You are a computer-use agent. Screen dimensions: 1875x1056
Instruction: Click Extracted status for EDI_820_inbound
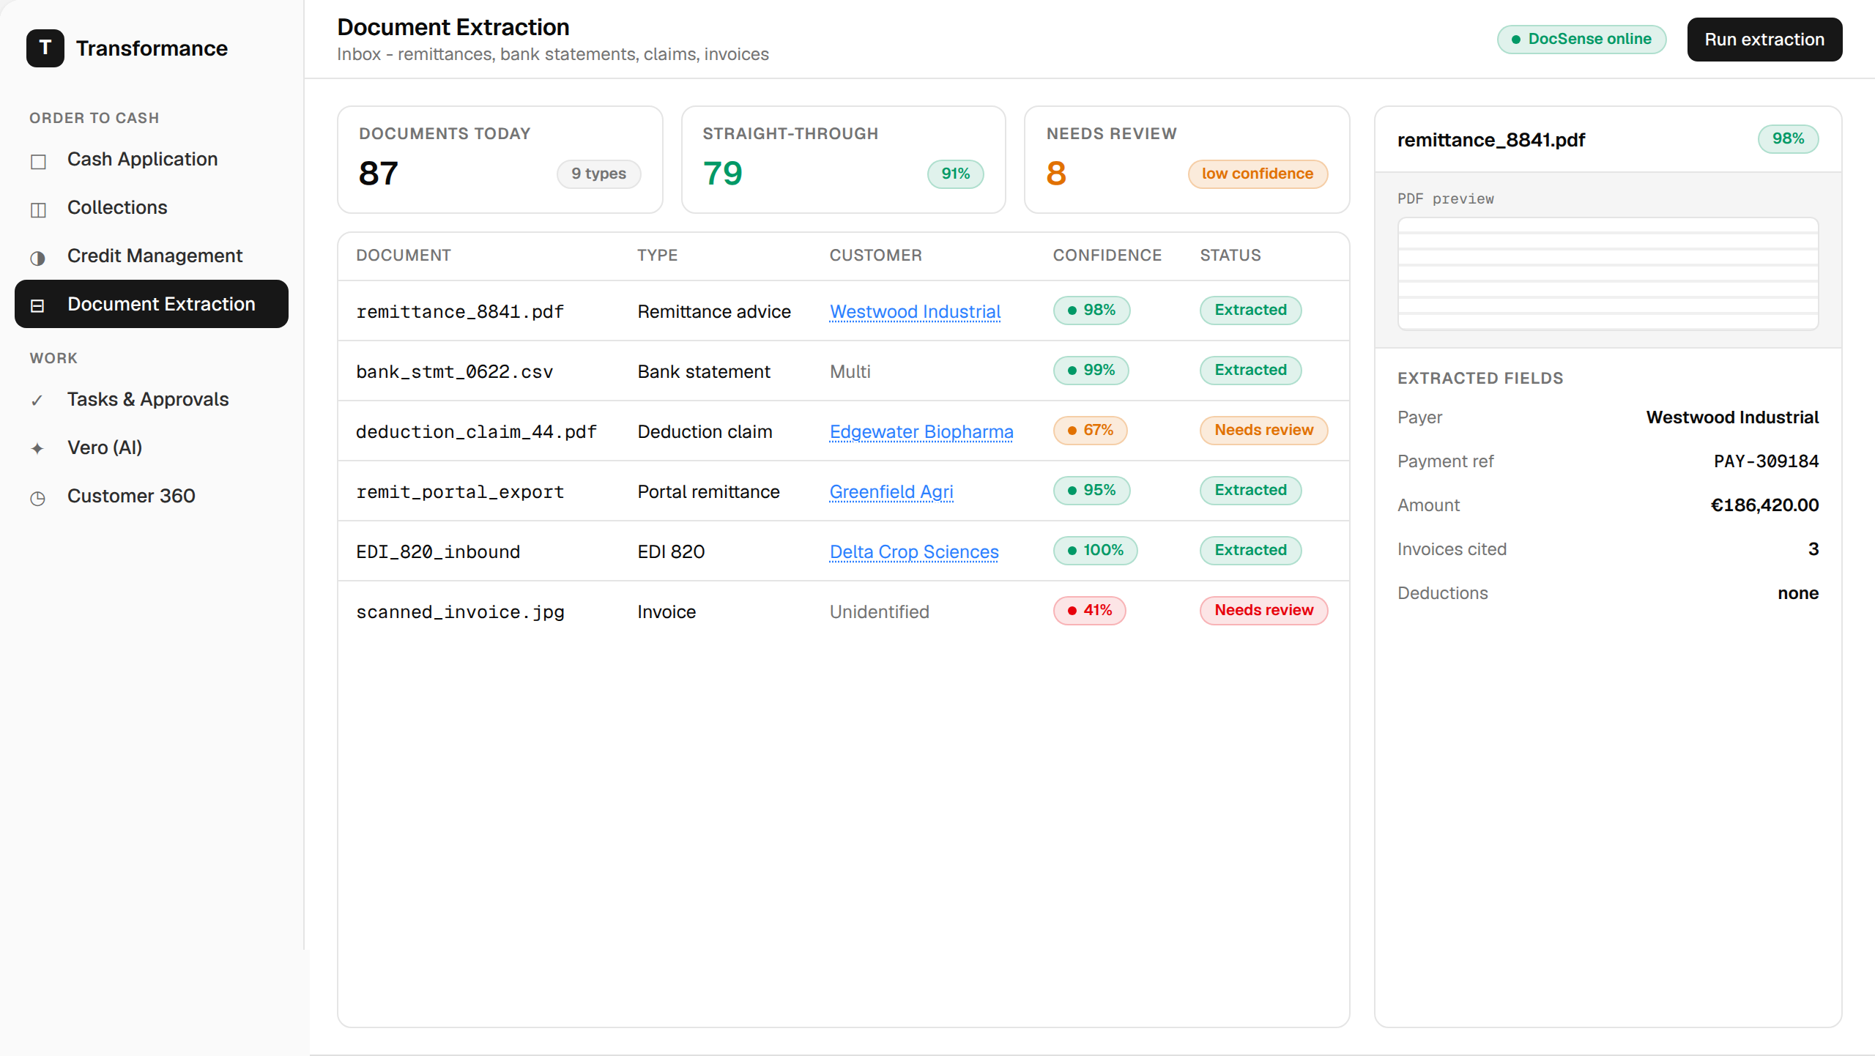(1250, 550)
